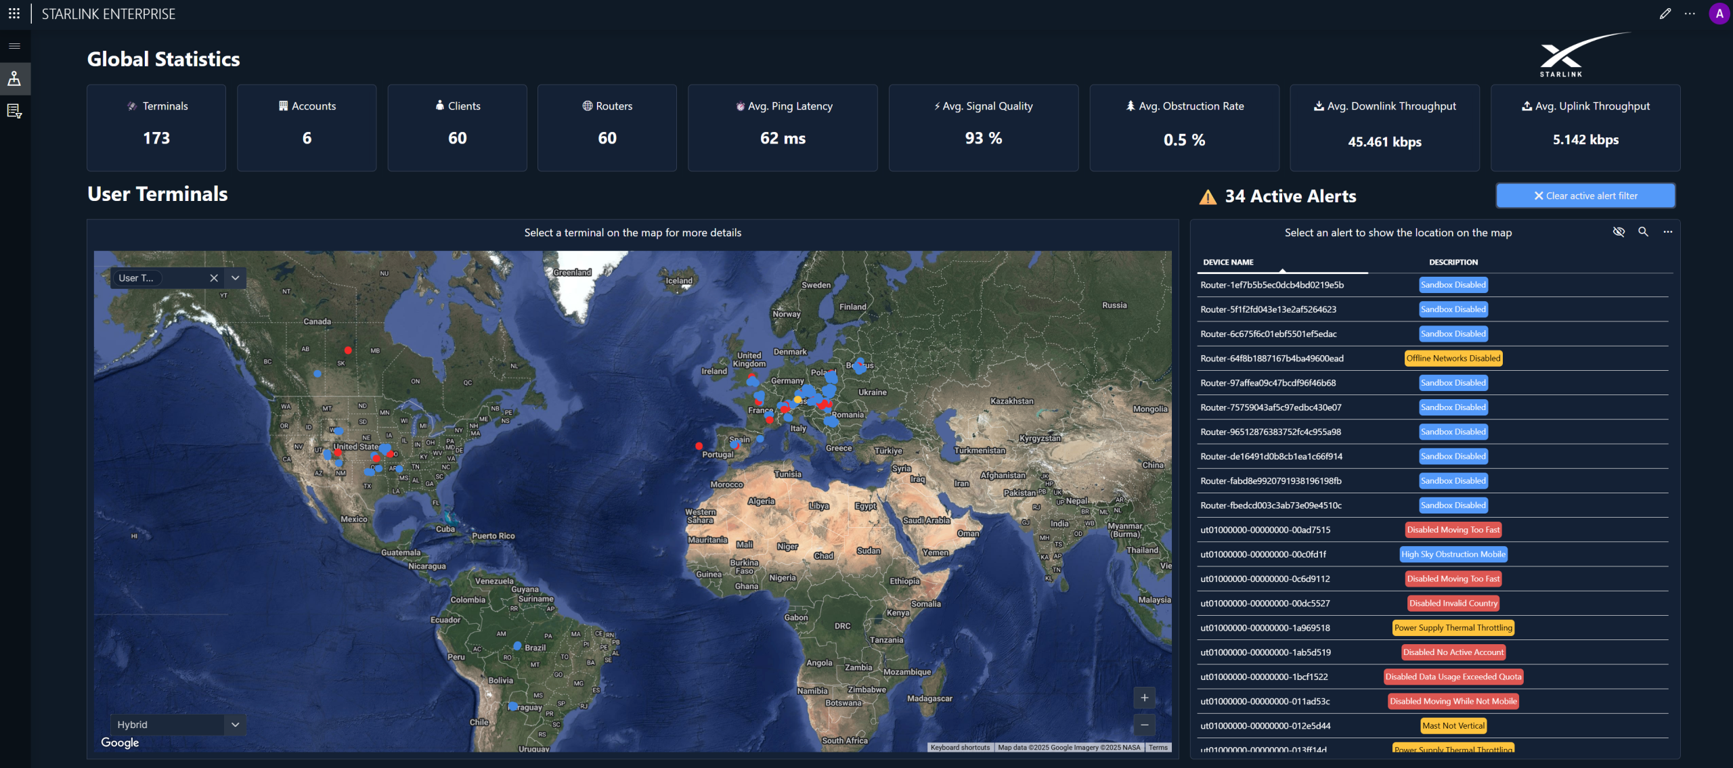Select alert row ut01000000-00000000-012e5d44
This screenshot has height=768, width=1733.
[x=1434, y=725]
